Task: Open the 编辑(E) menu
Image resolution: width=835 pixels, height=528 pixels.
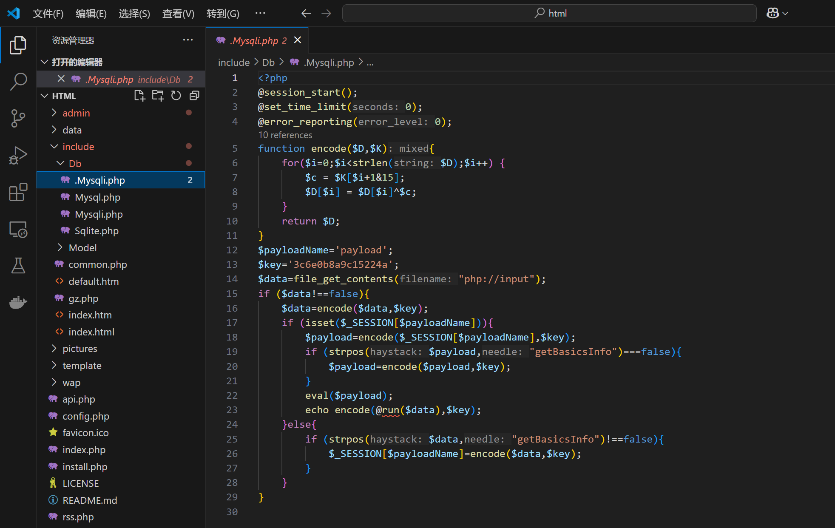Action: click(x=91, y=14)
